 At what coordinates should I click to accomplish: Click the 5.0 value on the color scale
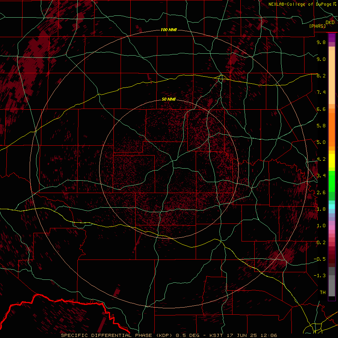tap(321, 142)
